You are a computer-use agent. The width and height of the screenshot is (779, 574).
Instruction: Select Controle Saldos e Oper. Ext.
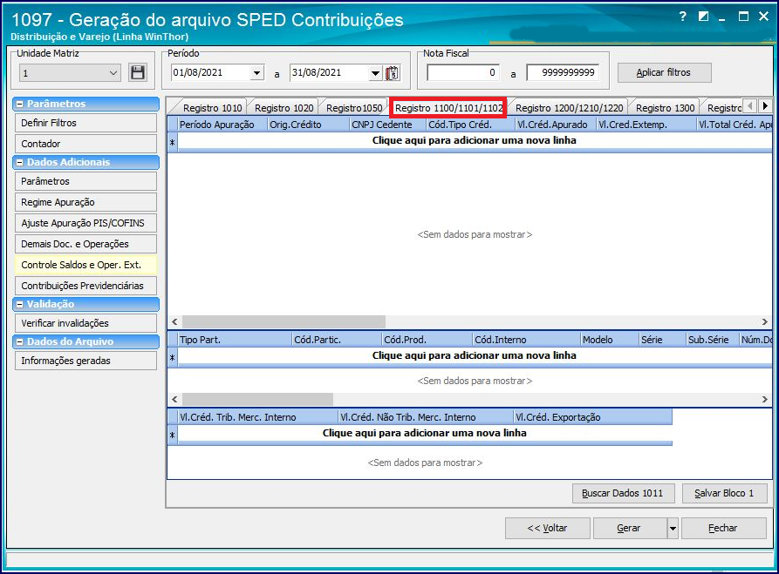click(x=86, y=265)
